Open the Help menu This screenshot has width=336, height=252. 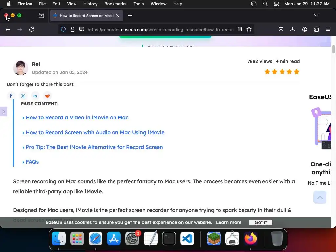pyautogui.click(x=178, y=4)
